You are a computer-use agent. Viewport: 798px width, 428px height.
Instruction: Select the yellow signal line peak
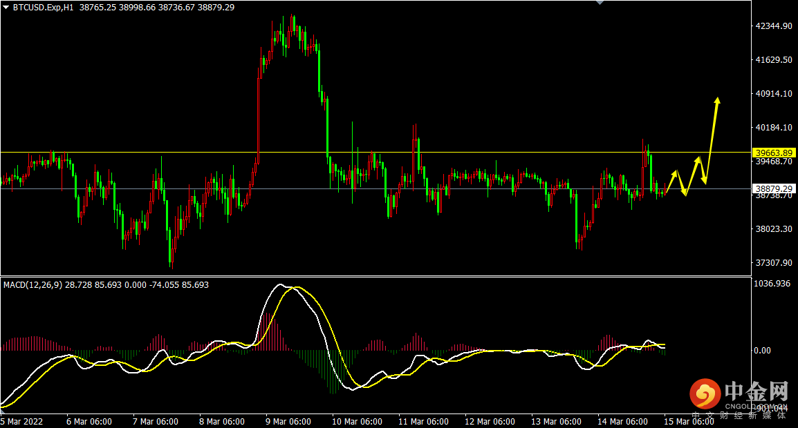[296, 288]
